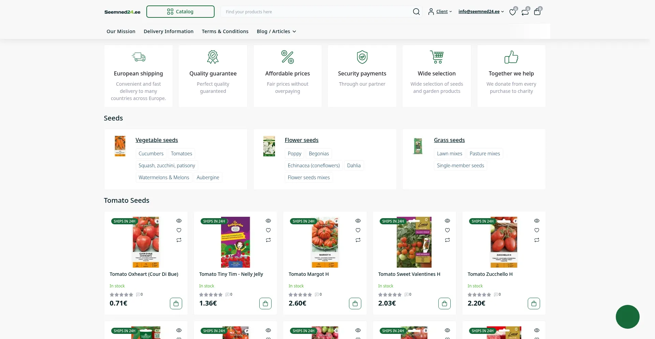Screen dimensions: 655x339
Task: Open the wishlist heart icon in header
Action: 512,12
